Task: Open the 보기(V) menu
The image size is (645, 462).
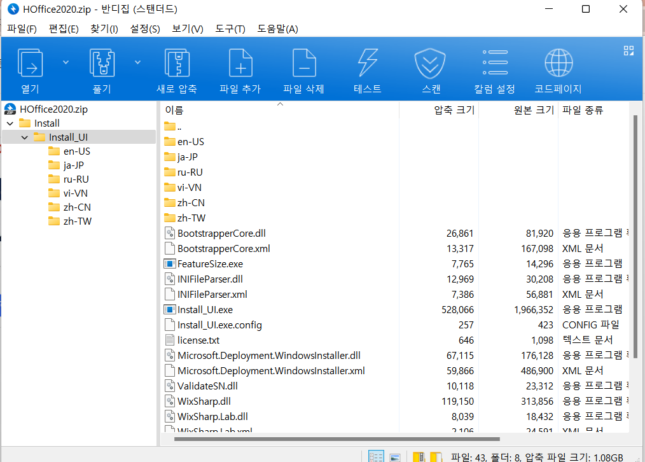Action: [x=187, y=29]
